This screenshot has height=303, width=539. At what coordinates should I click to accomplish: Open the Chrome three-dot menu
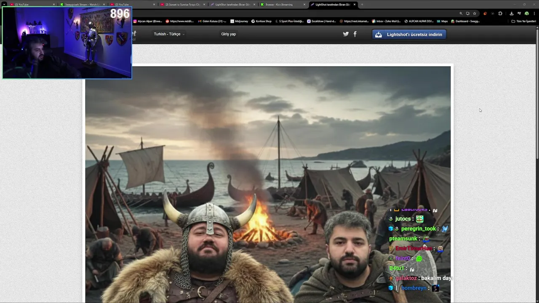tap(534, 13)
